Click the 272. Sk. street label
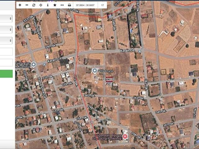This screenshot has width=199, height=149. (x=76, y=81)
